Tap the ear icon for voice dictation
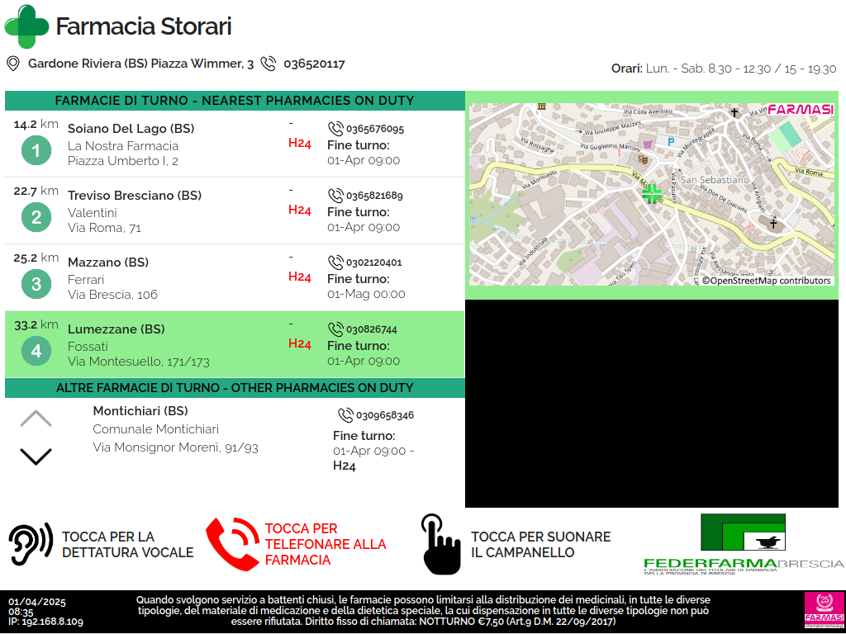 point(31,544)
